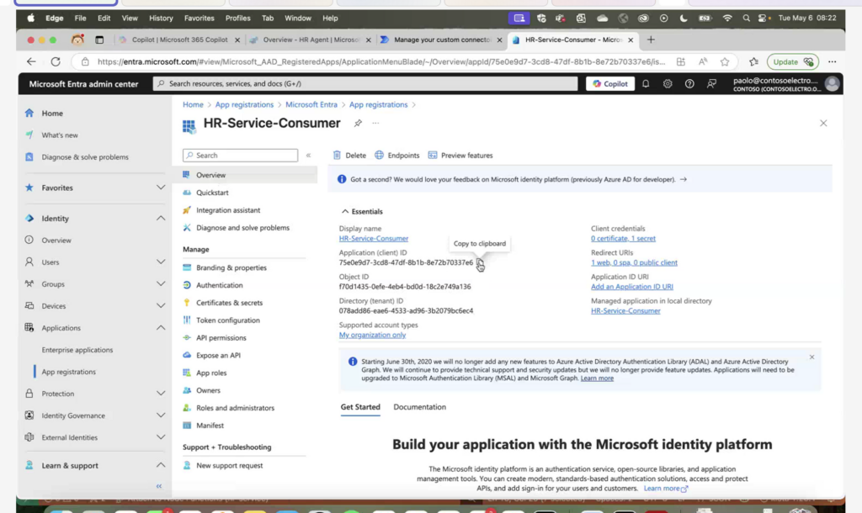Open Certificates & secrets page
Viewport: 862px width, 513px height.
229,303
